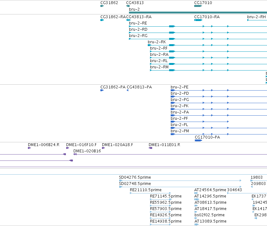Viewport: 267px width, 226px height.
Task: Open the bru-2-RG transcript label
Action: point(138,36)
